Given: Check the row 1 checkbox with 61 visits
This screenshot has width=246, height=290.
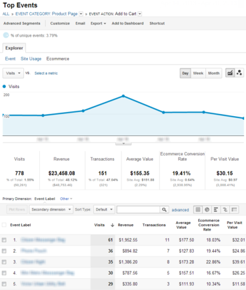Looking at the screenshot, I should click(4, 240).
